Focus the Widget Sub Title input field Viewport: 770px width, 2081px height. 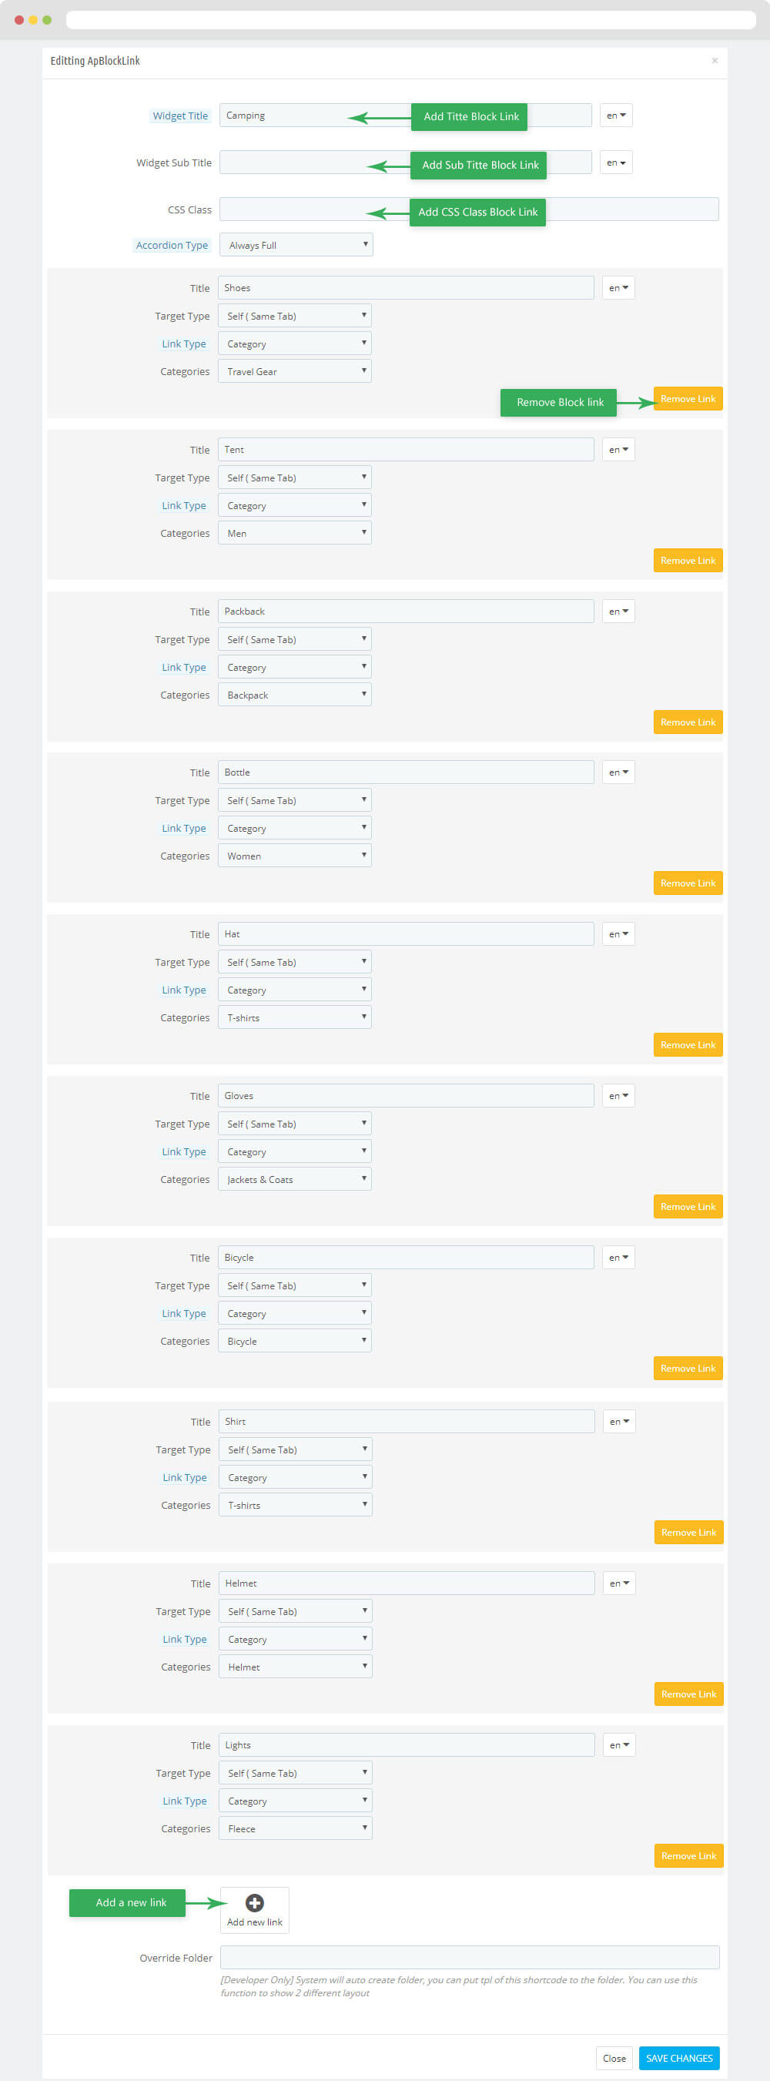[405, 163]
